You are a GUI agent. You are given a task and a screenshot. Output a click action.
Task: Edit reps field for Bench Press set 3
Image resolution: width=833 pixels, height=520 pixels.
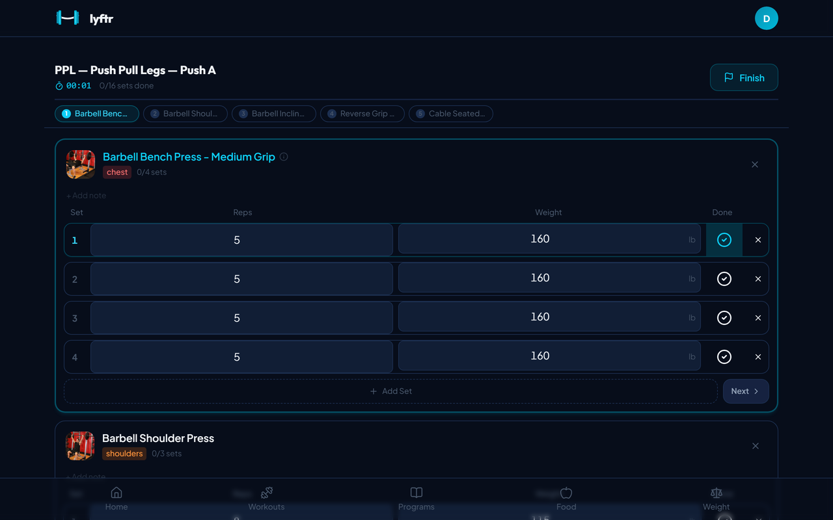click(241, 318)
